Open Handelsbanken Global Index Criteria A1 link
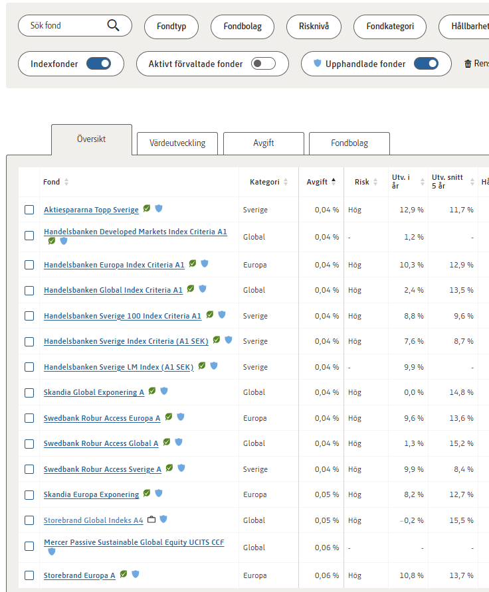The width and height of the screenshot is (489, 592). click(113, 290)
